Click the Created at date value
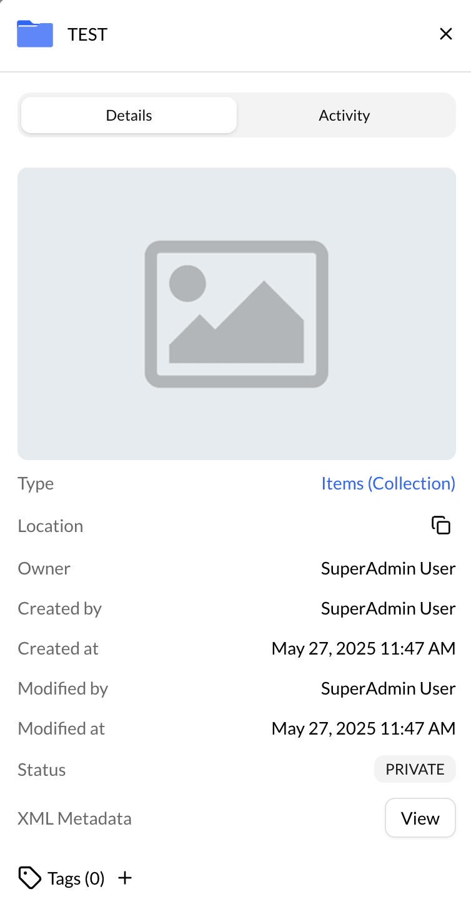Screen dimensions: 471x899 pos(363,648)
